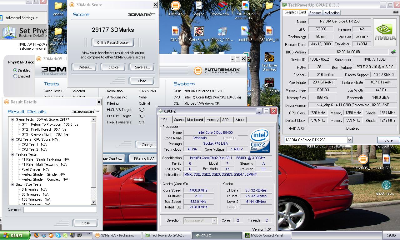The width and height of the screenshot is (400, 240).
Task: Export results with the To Excel button
Action: (x=113, y=67)
